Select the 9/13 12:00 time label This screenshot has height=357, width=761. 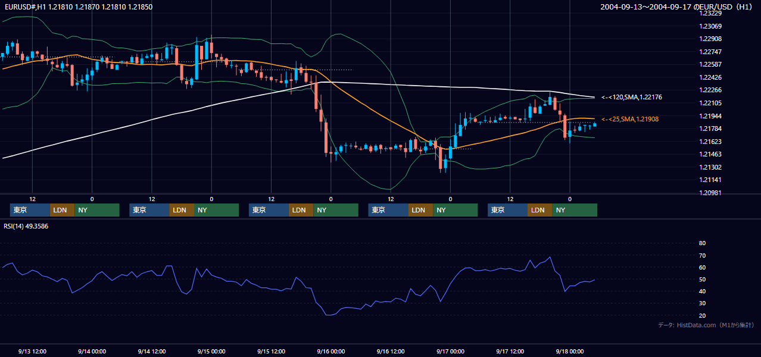[32, 351]
